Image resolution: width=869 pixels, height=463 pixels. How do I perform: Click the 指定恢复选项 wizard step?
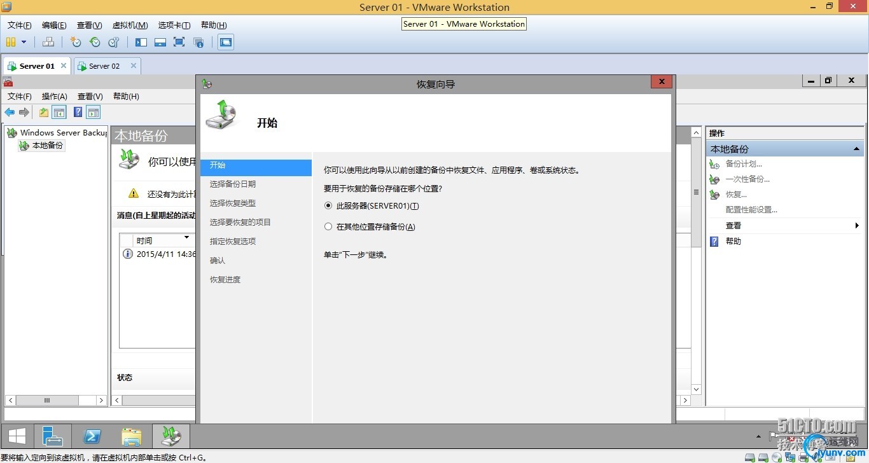(233, 242)
